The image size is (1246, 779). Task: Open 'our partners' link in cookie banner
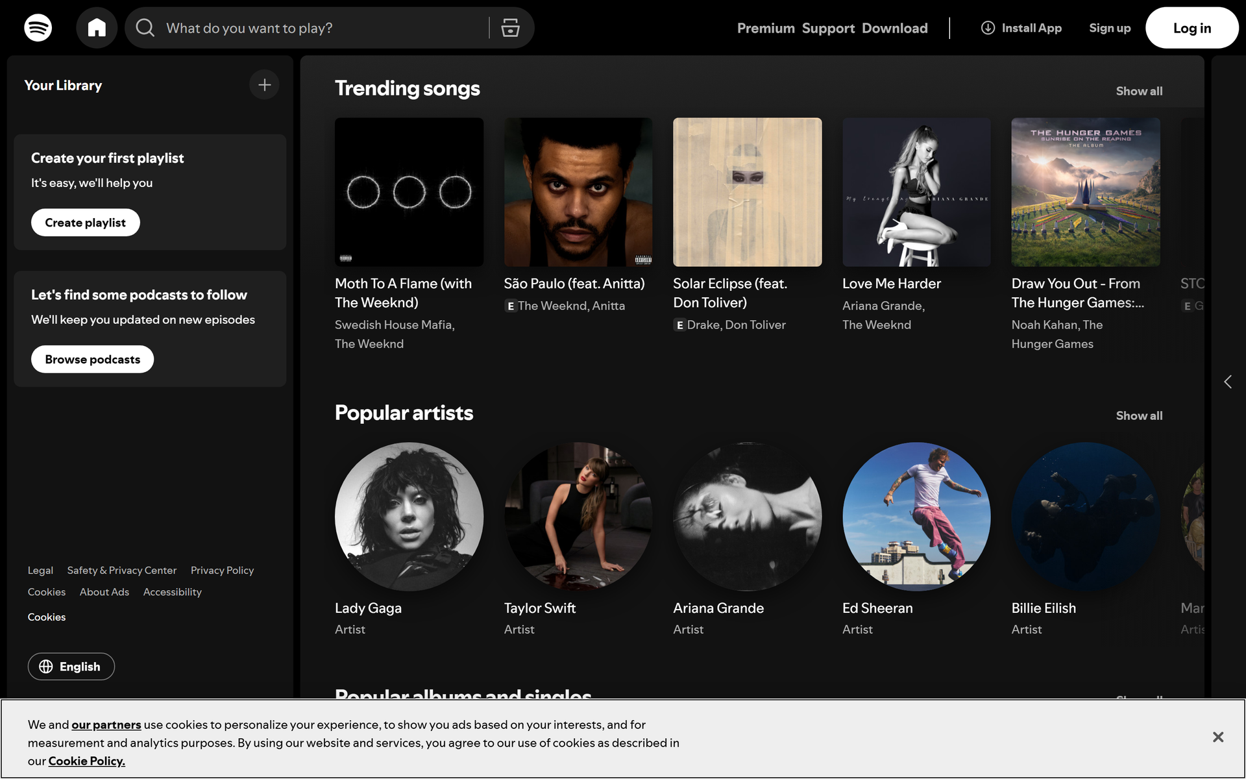click(x=106, y=724)
